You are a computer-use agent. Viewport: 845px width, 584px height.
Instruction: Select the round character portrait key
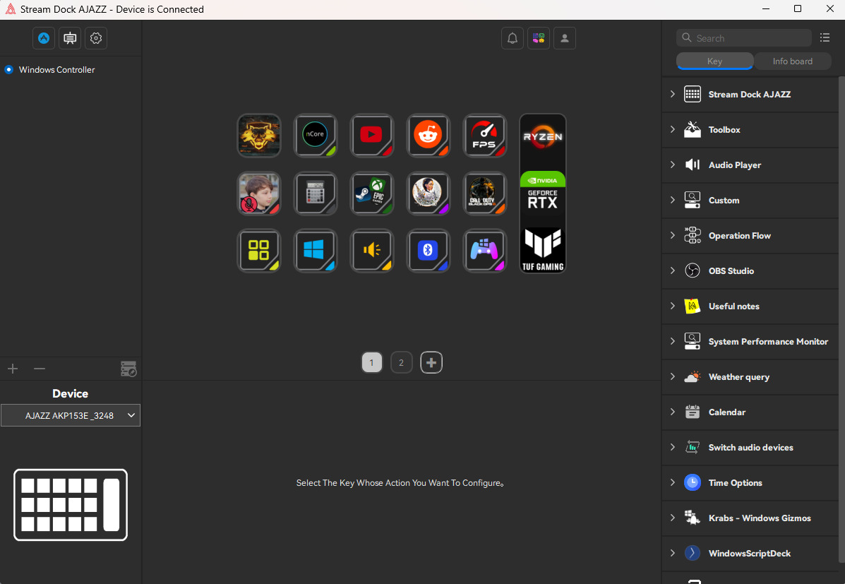point(429,193)
